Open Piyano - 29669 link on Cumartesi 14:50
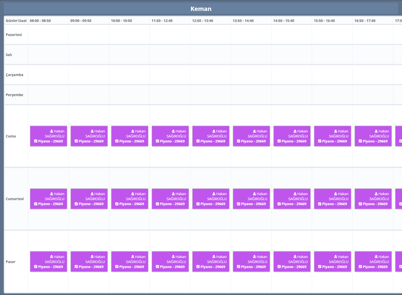 tap(294, 204)
